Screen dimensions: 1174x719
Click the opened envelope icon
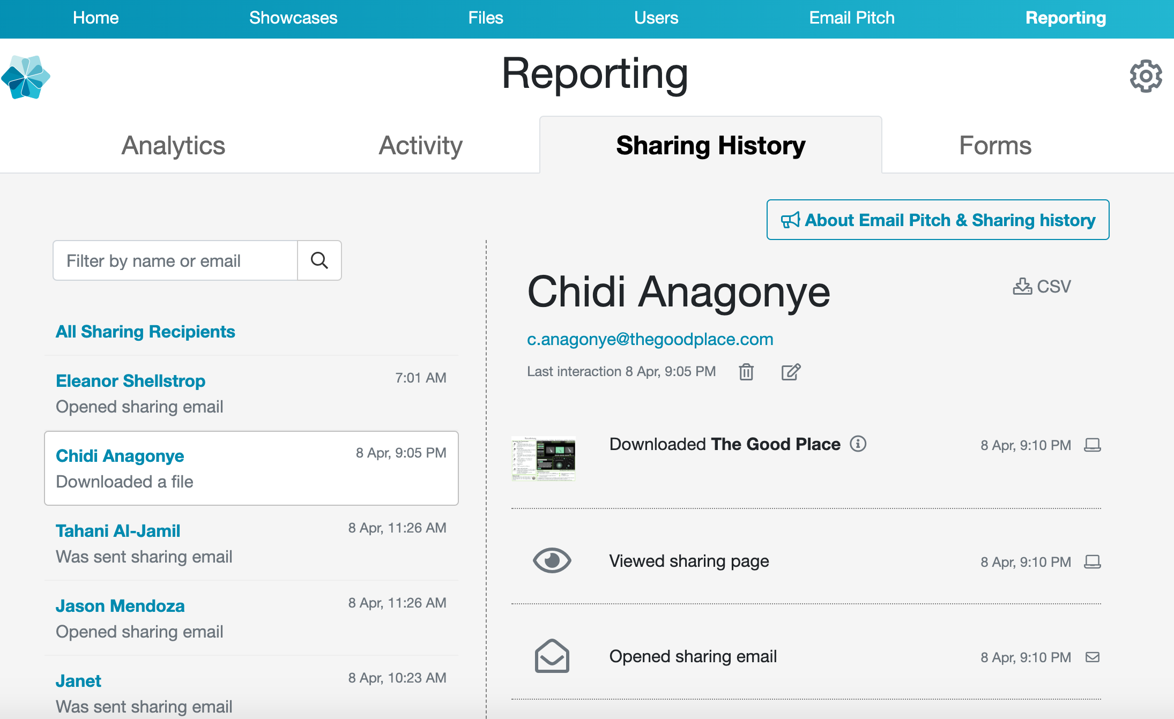pyautogui.click(x=552, y=656)
